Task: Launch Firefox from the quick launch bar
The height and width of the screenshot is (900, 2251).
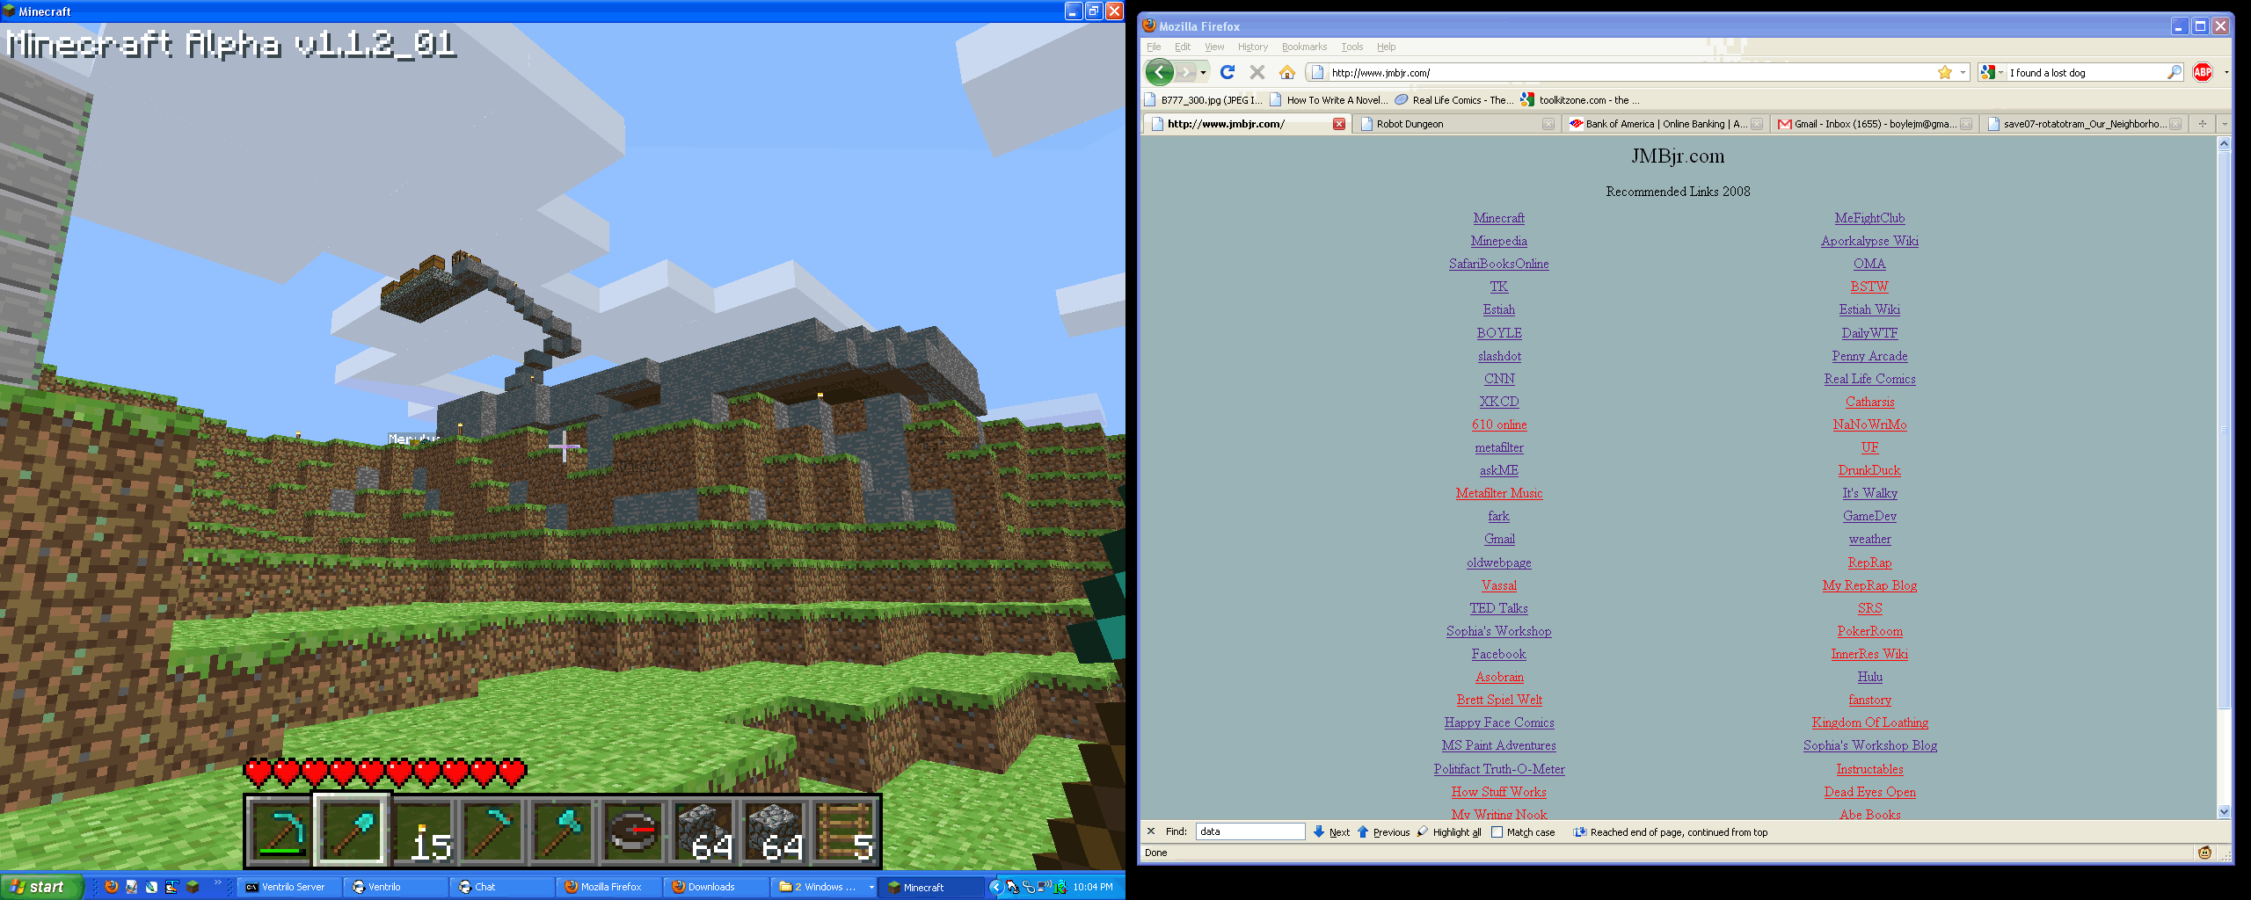Action: (x=112, y=887)
